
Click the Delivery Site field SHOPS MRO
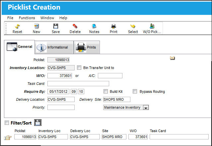[x=117, y=99]
